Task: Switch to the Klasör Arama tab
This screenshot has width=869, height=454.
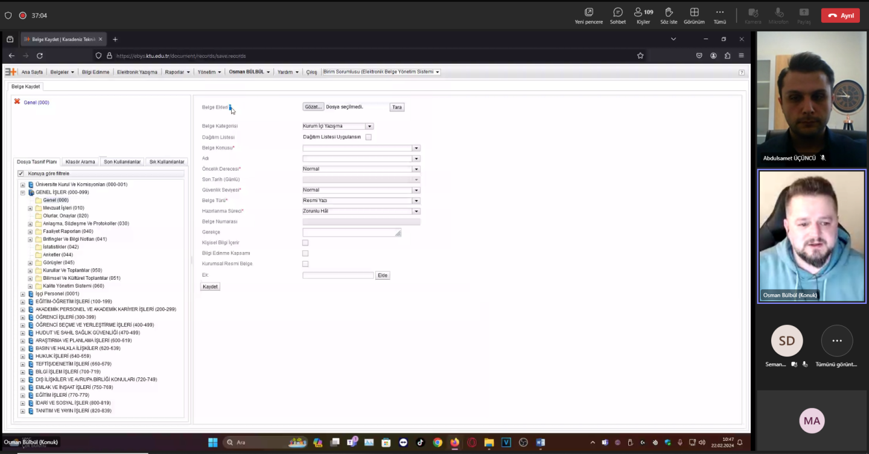Action: [80, 162]
